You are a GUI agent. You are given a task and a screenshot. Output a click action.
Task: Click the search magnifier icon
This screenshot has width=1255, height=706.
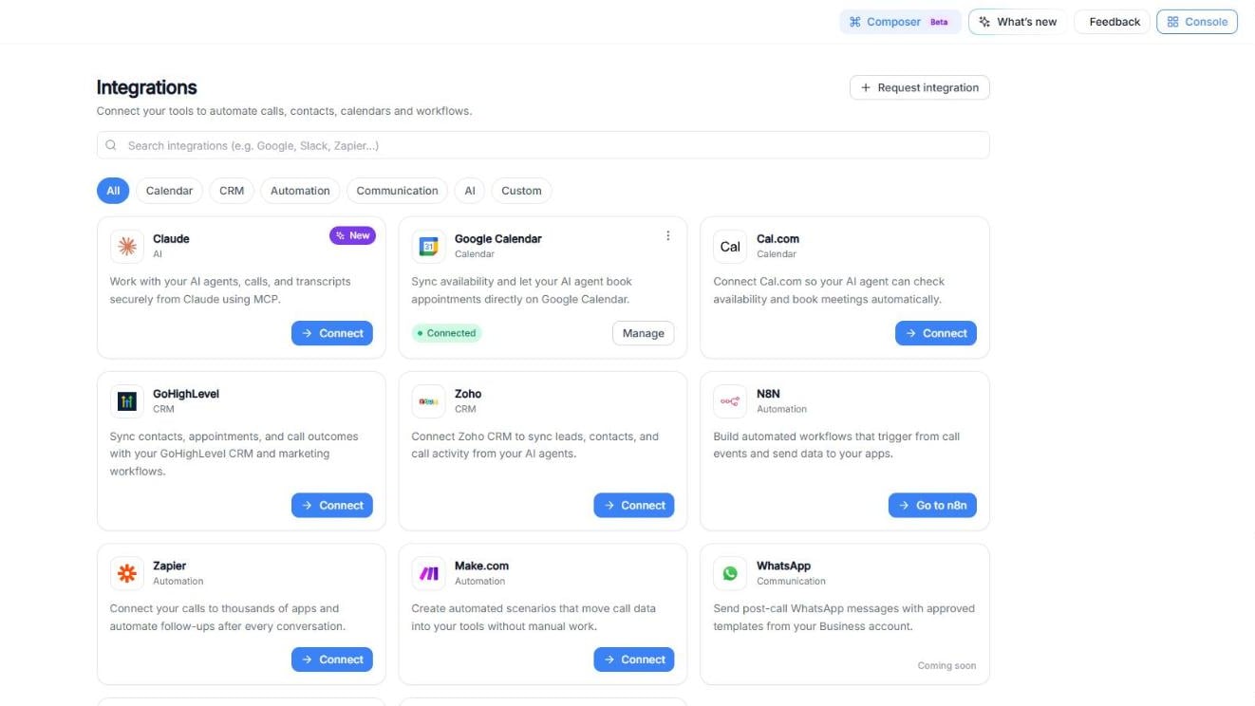pos(111,145)
